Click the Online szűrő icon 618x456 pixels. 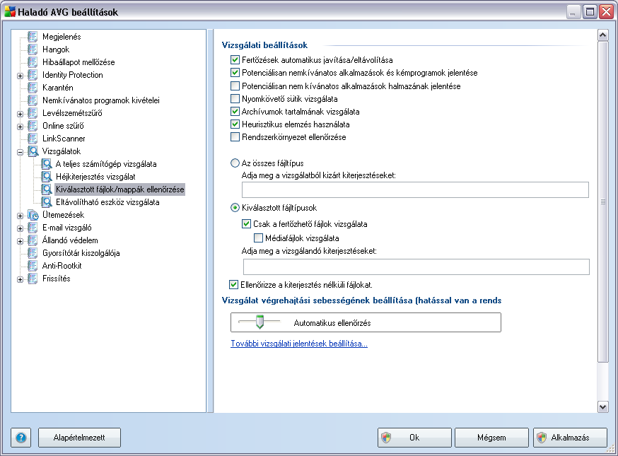click(x=33, y=126)
